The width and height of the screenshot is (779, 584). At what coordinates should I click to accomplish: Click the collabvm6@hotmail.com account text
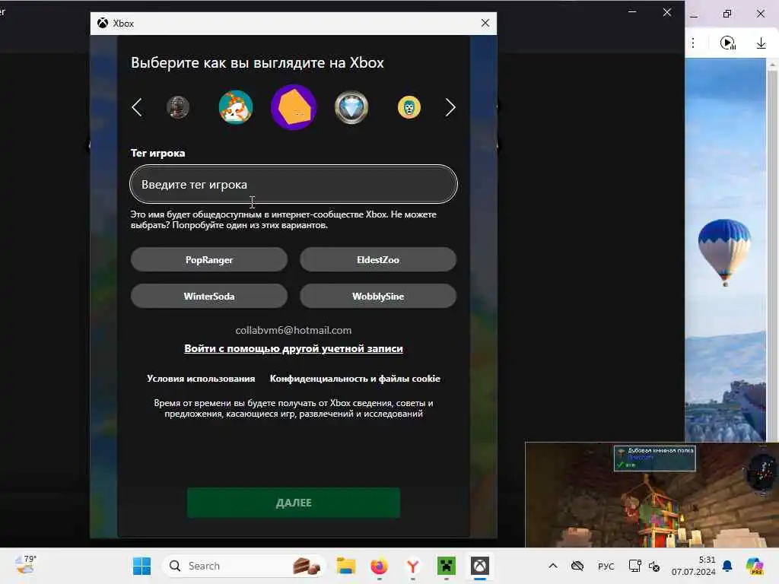pyautogui.click(x=294, y=330)
